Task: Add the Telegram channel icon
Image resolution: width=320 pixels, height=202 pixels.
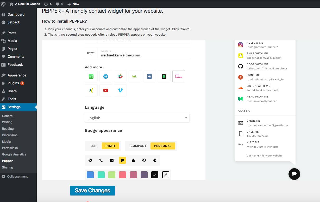Action: click(x=106, y=76)
